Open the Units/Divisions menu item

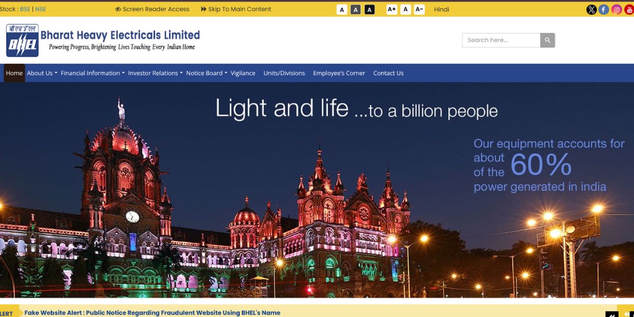pyautogui.click(x=284, y=73)
